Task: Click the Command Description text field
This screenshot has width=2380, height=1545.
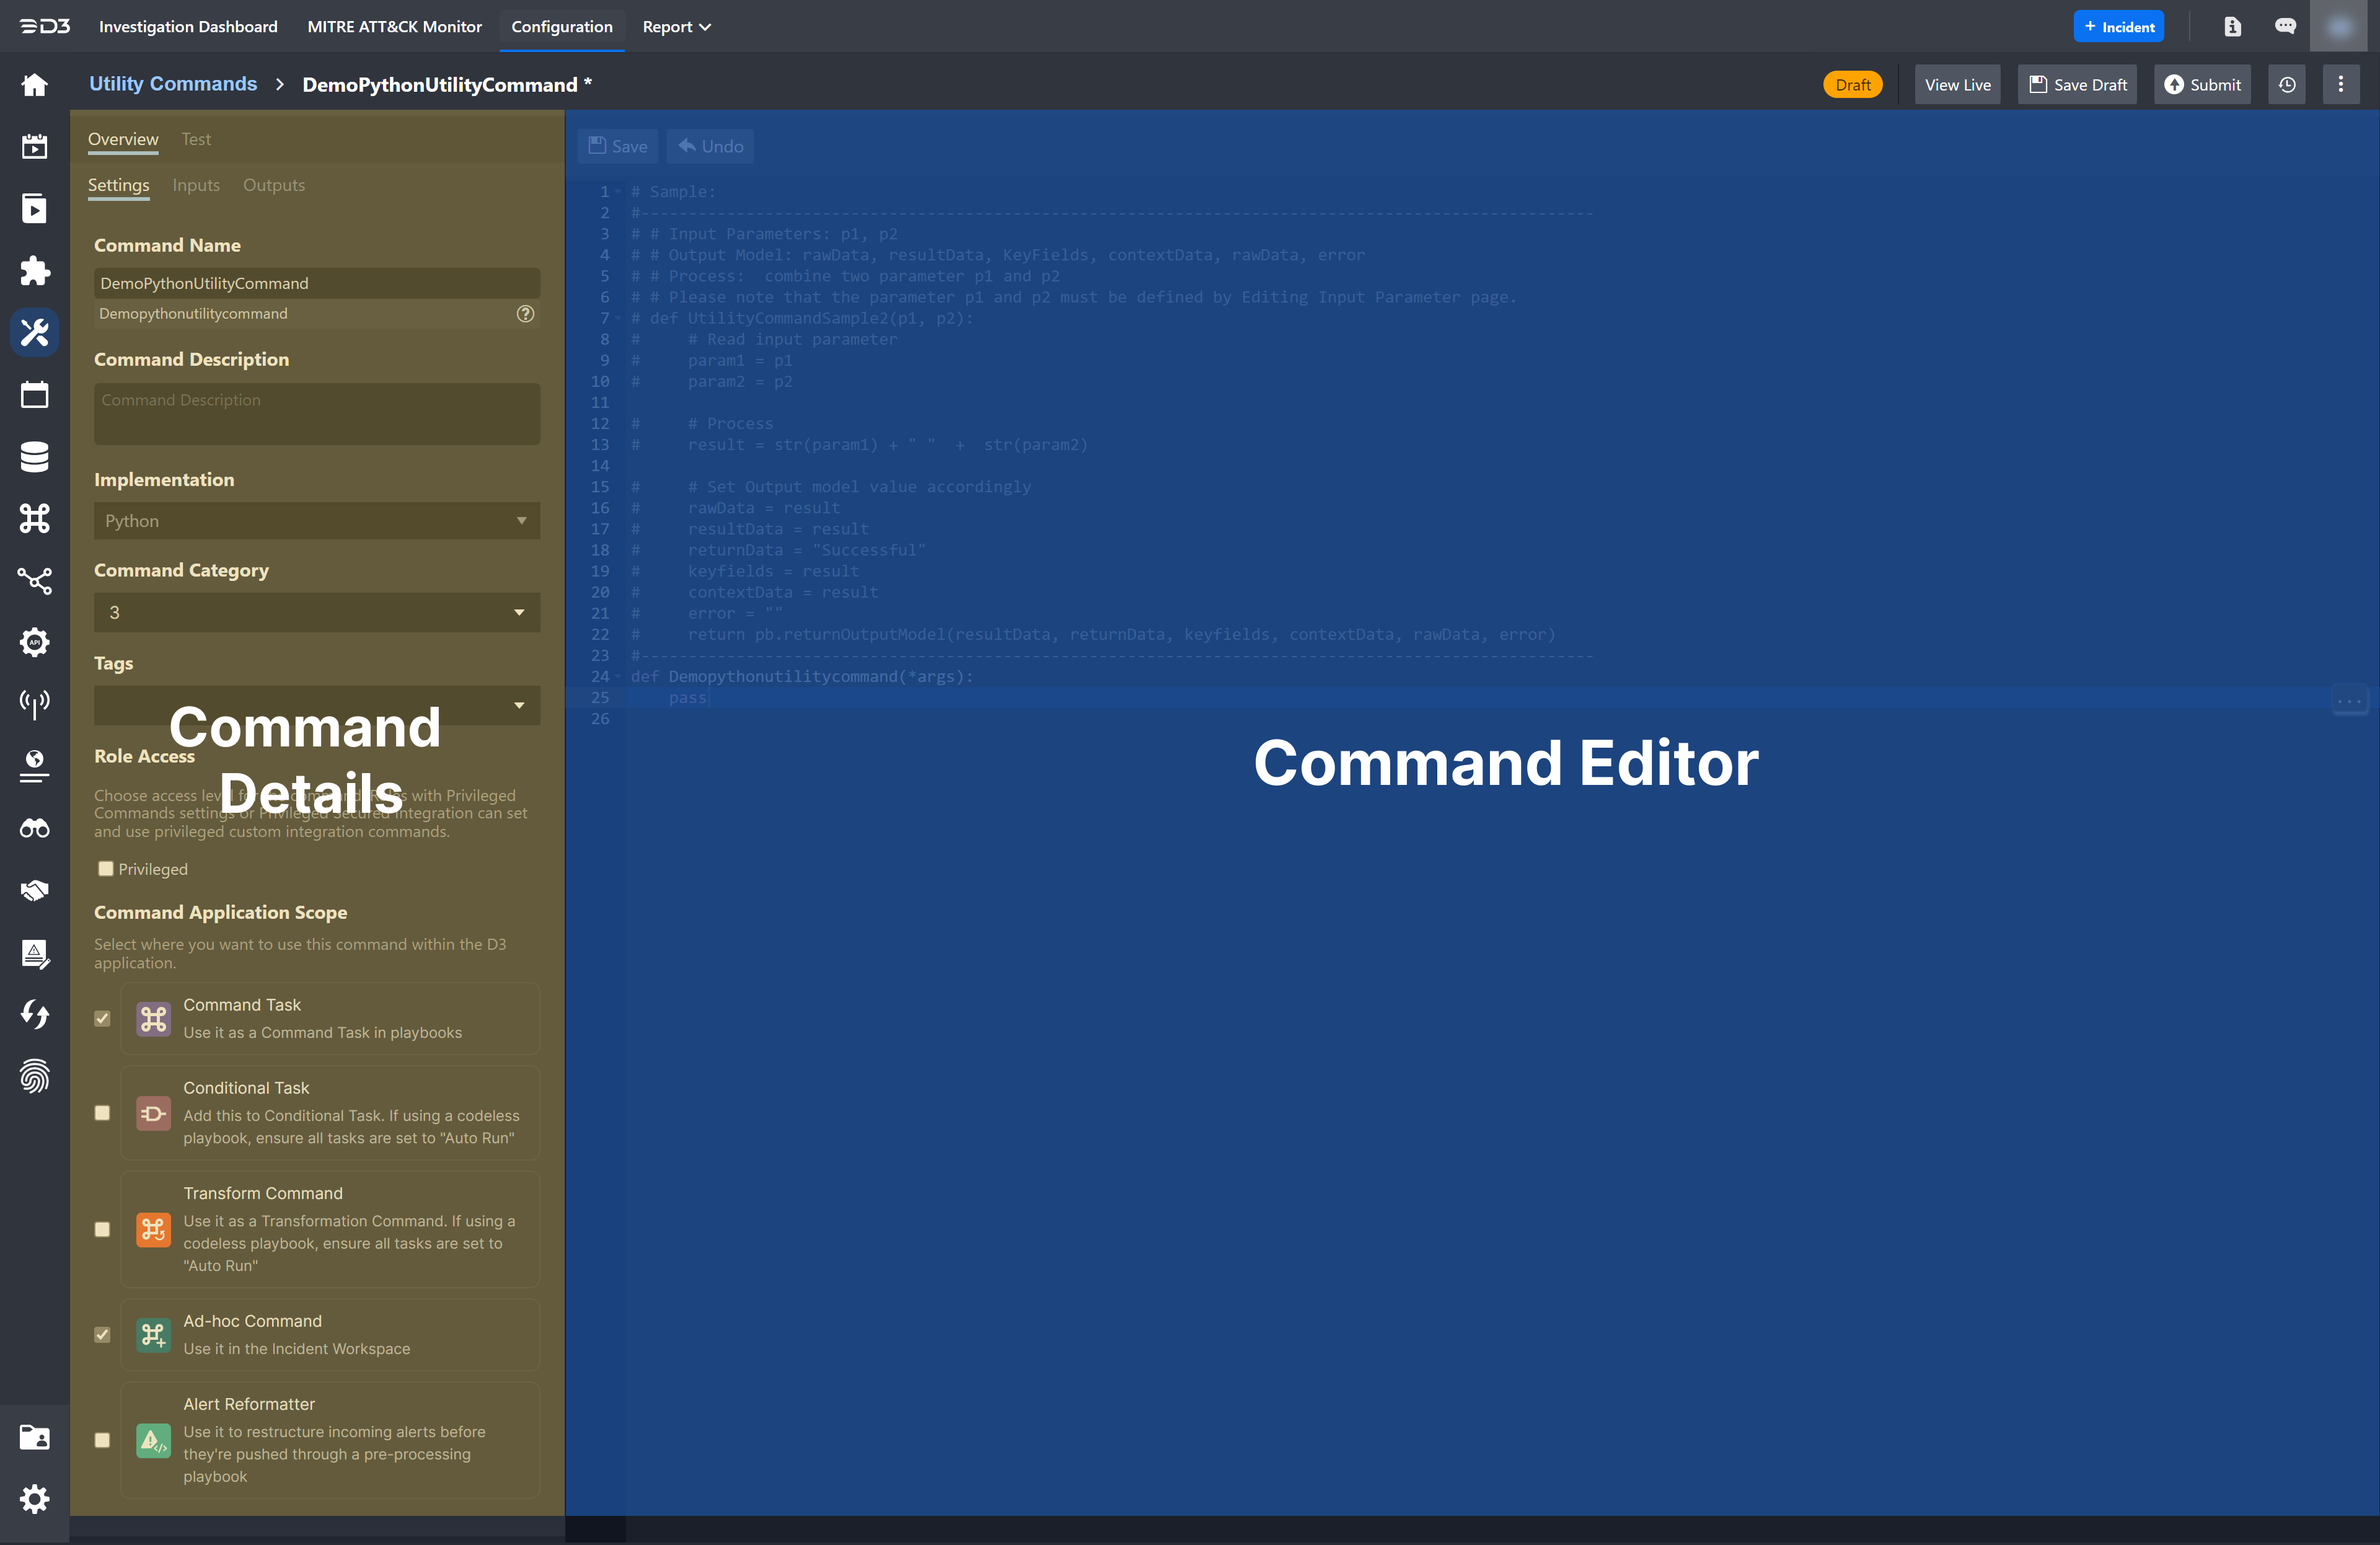Action: click(x=317, y=414)
